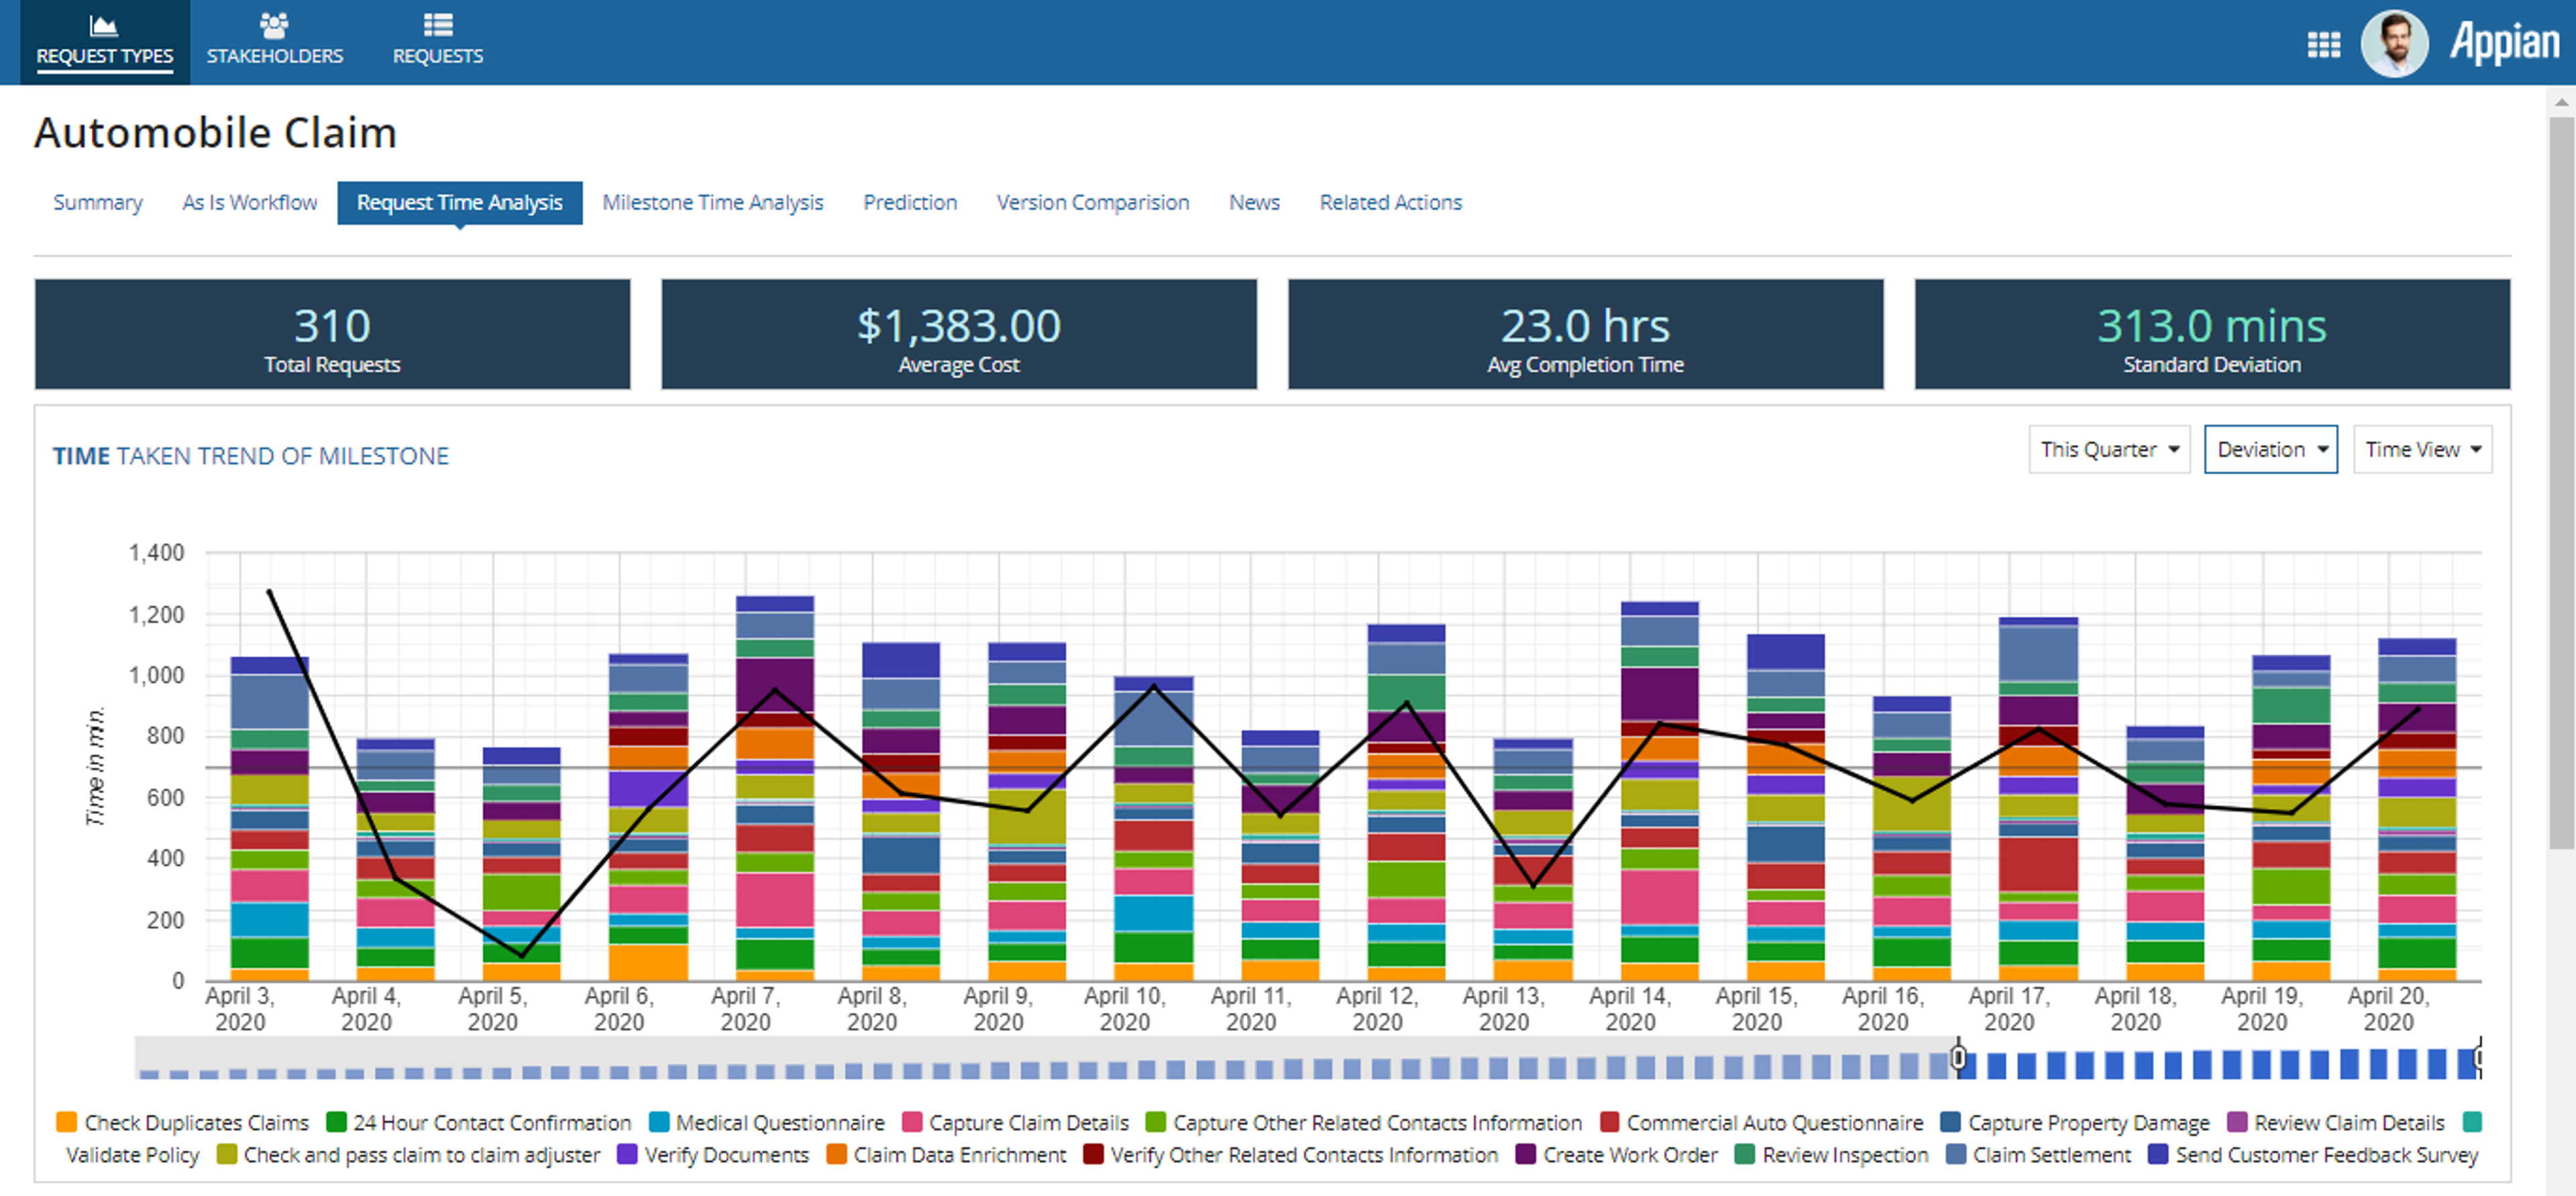Click the 1,400 y-axis value
The height and width of the screenshot is (1196, 2576).
pos(157,552)
